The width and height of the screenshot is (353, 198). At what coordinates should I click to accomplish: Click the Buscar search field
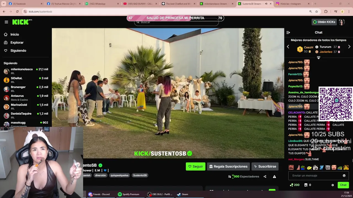tap(176, 22)
